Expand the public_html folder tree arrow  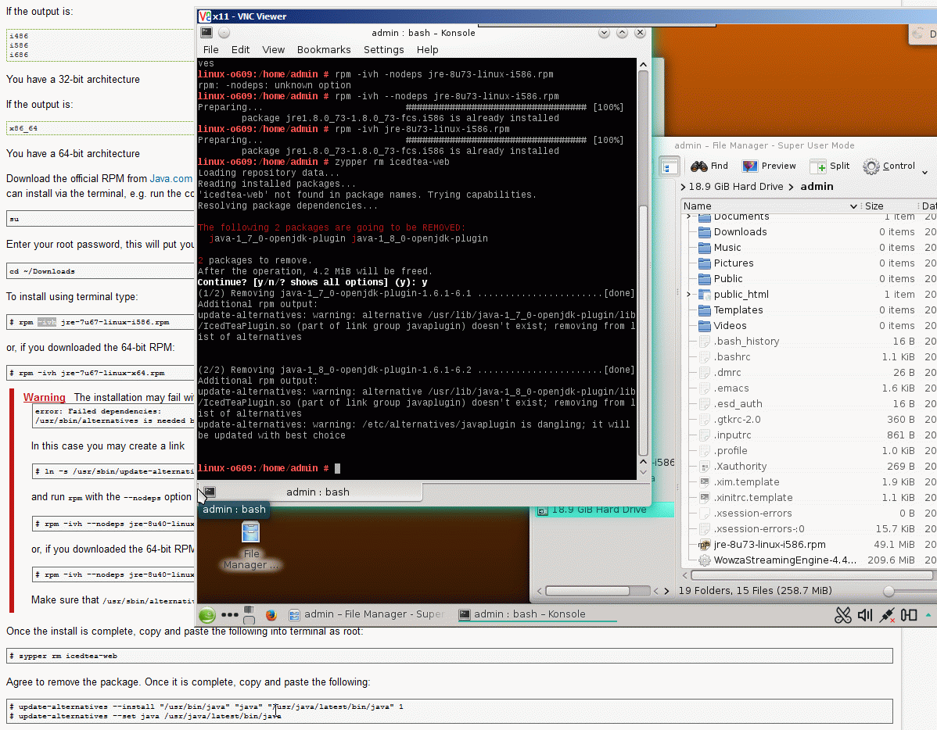688,295
